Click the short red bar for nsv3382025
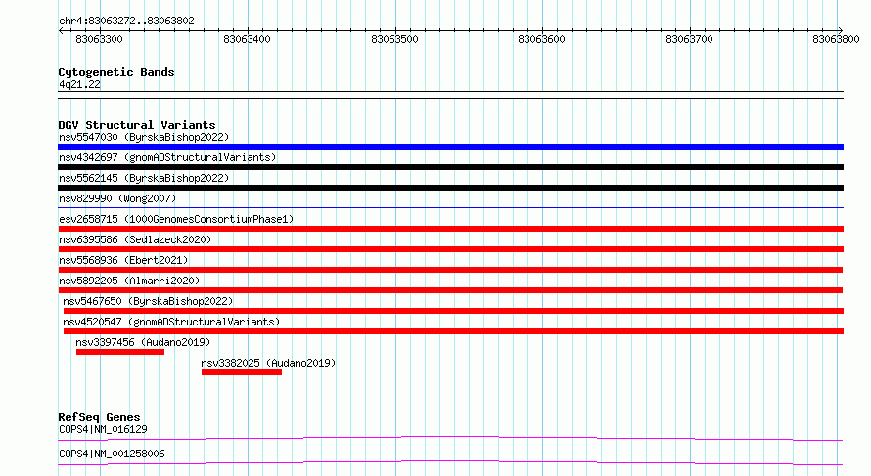Screen dimensions: 871x476 tap(242, 372)
